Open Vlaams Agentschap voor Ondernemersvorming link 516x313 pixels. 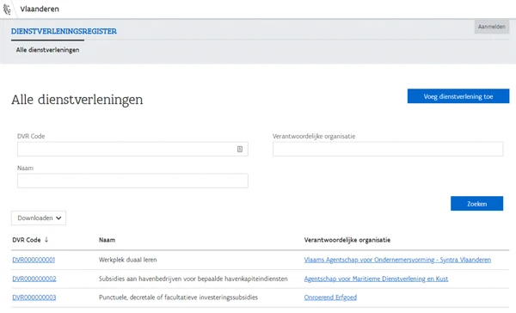tap(397, 260)
